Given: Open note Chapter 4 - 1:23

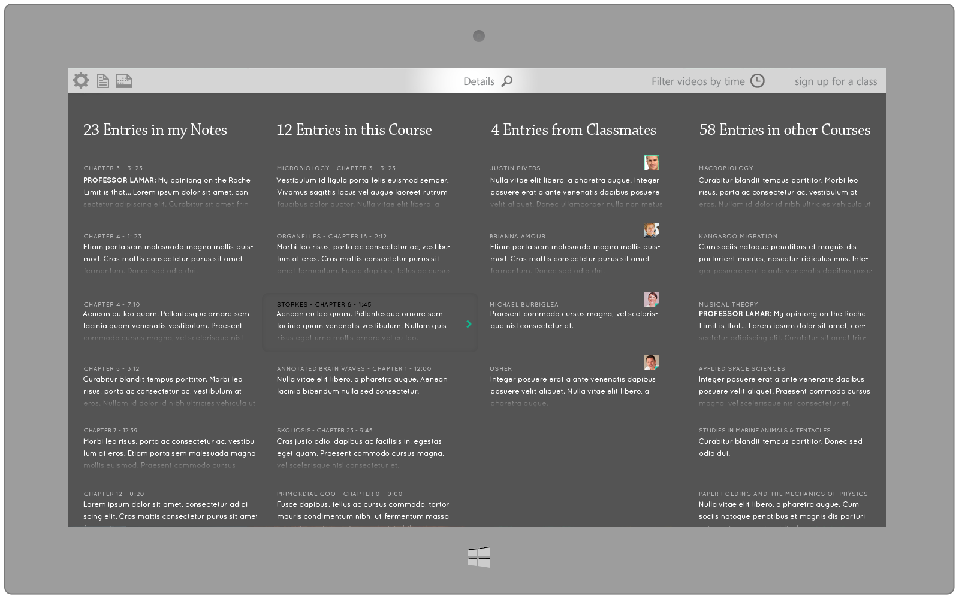Looking at the screenshot, I should pos(113,237).
